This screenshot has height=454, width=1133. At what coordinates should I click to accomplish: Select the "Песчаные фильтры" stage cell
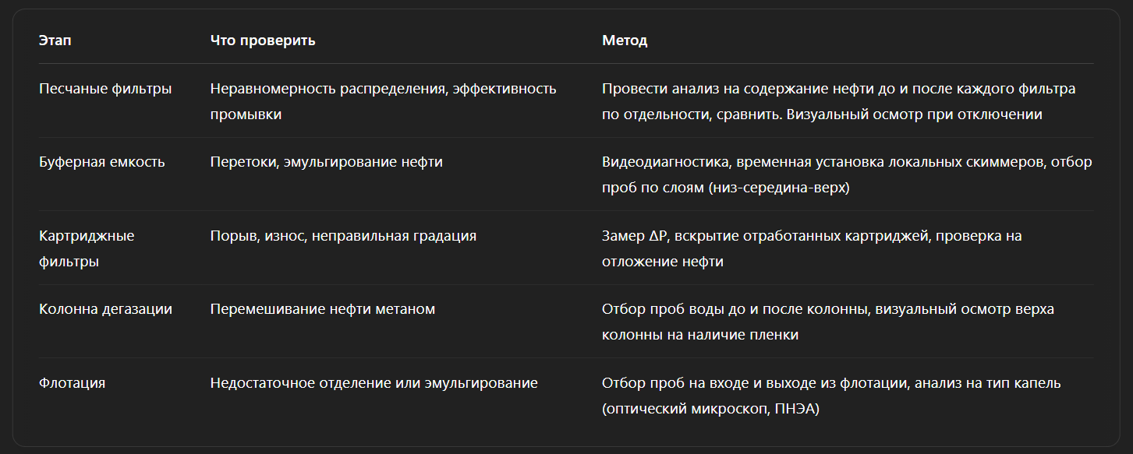click(x=105, y=89)
